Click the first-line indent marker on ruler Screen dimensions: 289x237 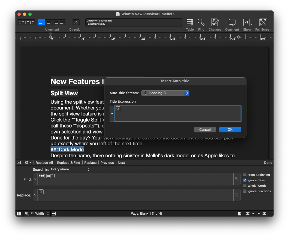(50, 34)
